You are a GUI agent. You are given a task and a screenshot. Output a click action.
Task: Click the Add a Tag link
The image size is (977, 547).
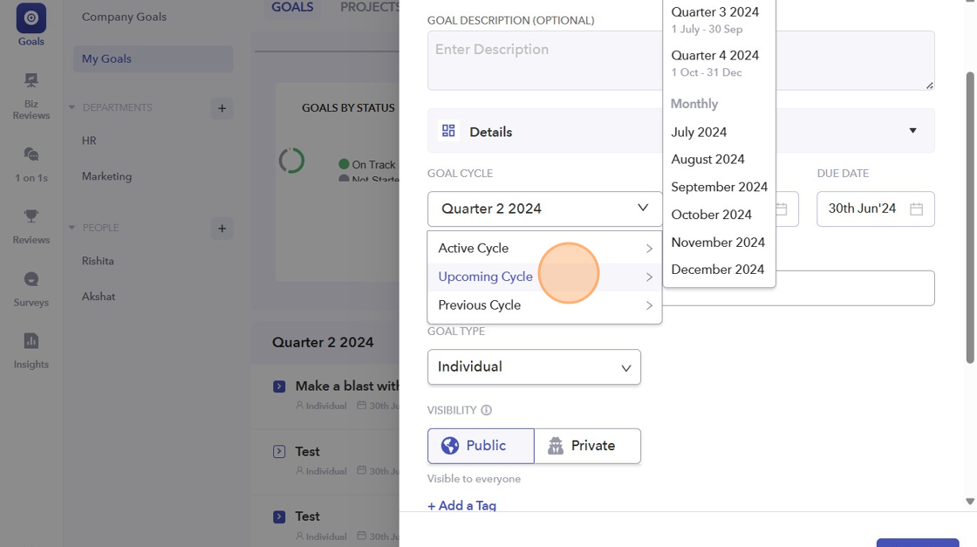pyautogui.click(x=462, y=506)
